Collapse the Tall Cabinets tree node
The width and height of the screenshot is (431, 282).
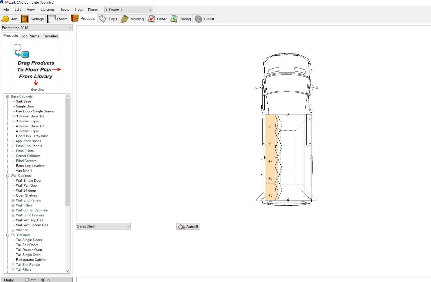(x=8, y=235)
